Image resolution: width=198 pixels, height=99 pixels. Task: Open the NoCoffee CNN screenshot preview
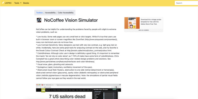[x=78, y=91]
